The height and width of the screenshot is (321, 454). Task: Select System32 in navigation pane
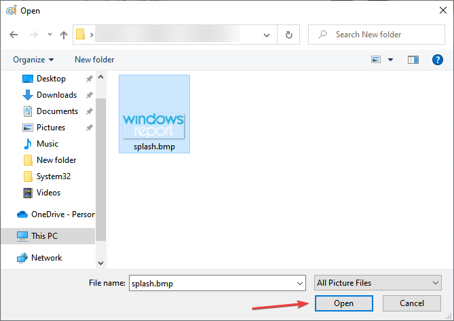[54, 176]
